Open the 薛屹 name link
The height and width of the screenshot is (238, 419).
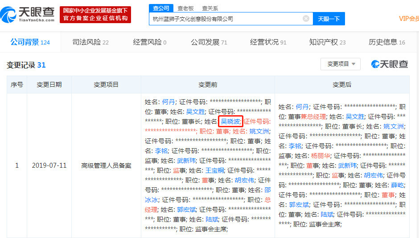point(398,185)
